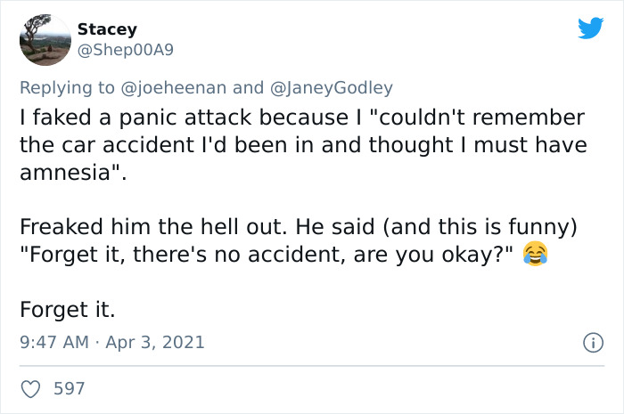Like the tweet with the heart icon
Image resolution: width=624 pixels, height=414 pixels.
[x=29, y=388]
